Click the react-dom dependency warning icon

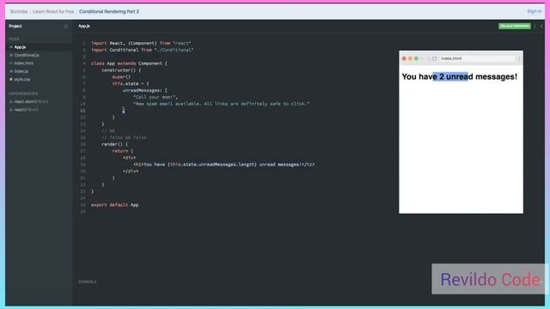(x=11, y=101)
